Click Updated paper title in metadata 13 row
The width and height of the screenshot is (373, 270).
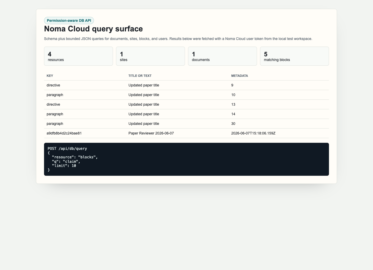(144, 104)
